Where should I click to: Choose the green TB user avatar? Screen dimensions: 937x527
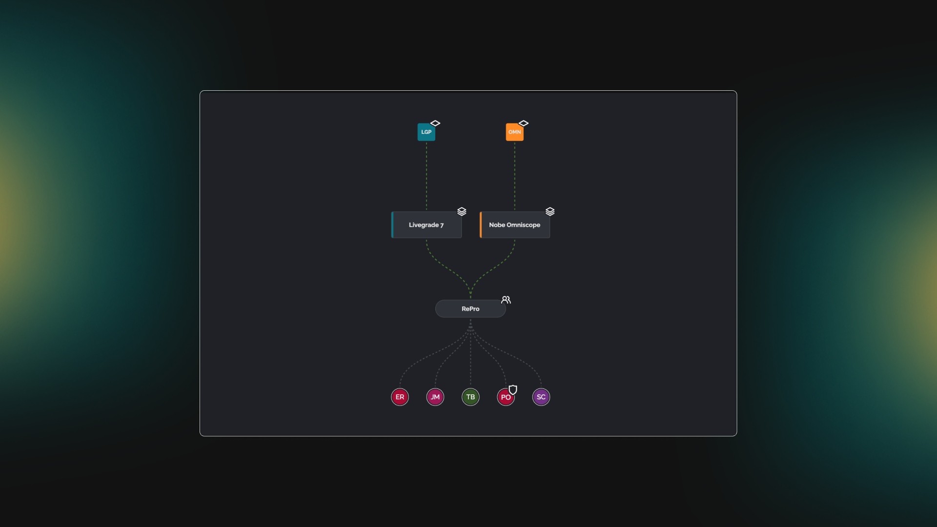470,397
